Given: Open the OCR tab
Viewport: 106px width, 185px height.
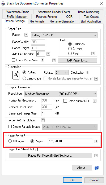Looking at the screenshot, I should tap(69, 17).
